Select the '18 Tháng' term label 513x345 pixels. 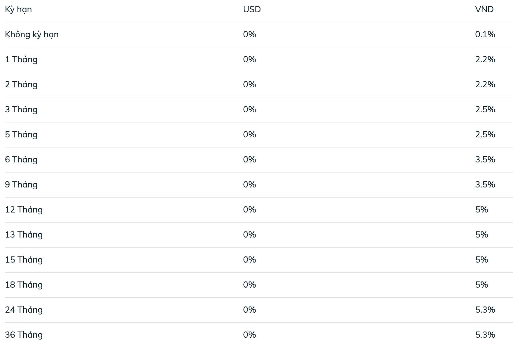click(24, 285)
